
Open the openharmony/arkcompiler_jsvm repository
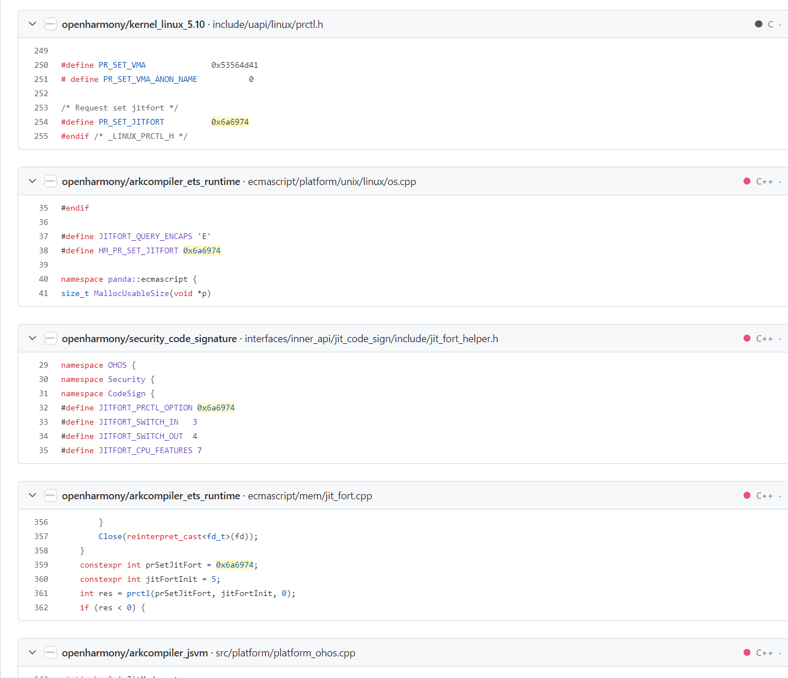click(x=135, y=653)
